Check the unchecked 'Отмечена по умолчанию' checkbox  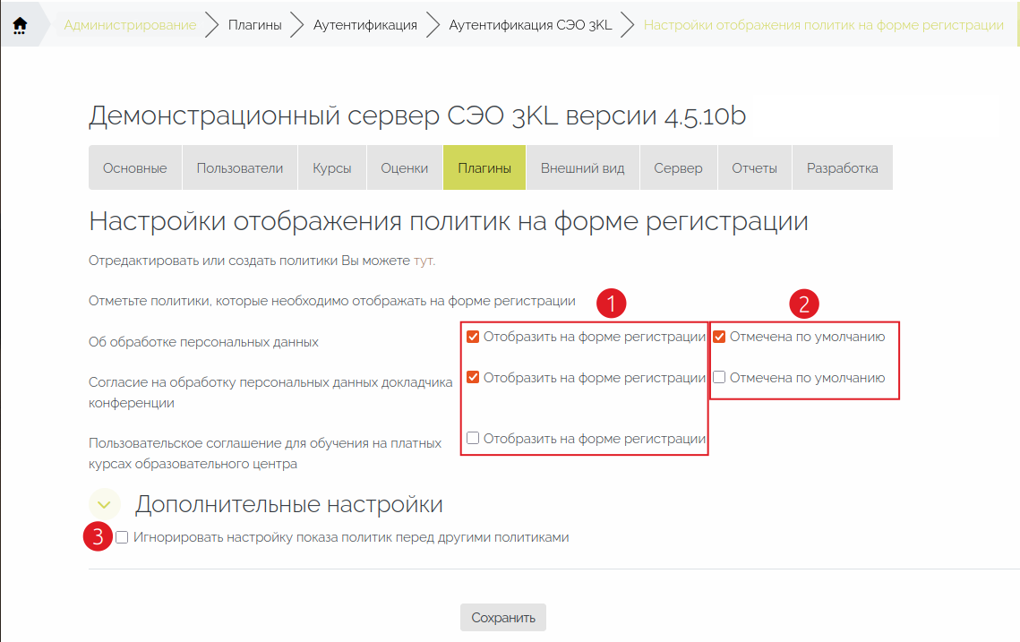(719, 378)
